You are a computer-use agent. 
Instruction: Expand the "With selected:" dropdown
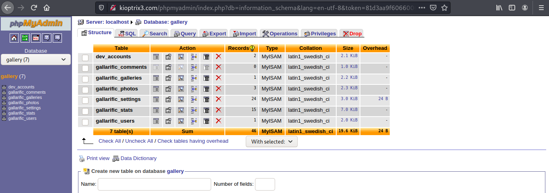pyautogui.click(x=271, y=142)
